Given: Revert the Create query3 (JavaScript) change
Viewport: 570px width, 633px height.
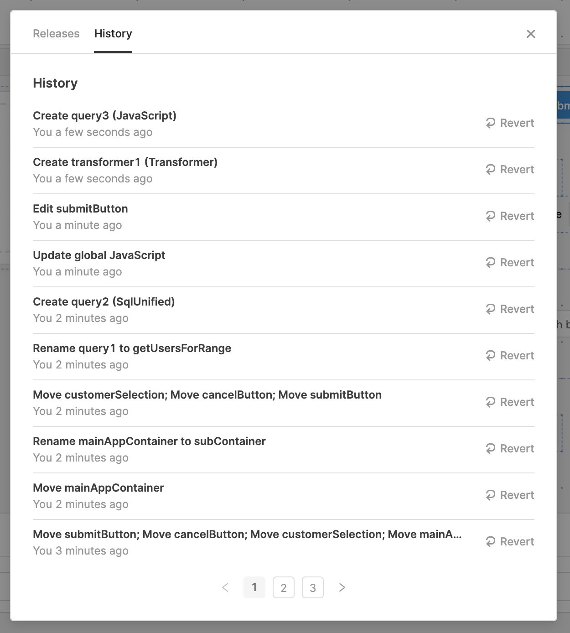Looking at the screenshot, I should coord(510,123).
